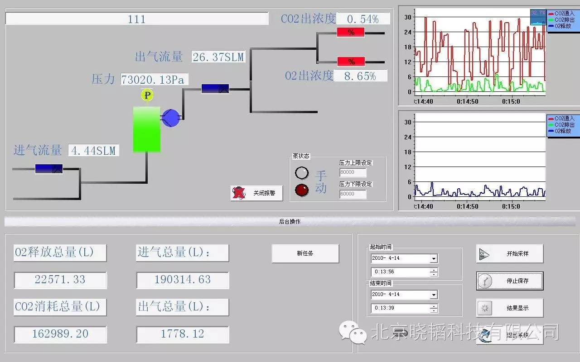Select the red % sensor under CO2出浓度
This screenshot has height=362, width=580.
click(x=350, y=32)
